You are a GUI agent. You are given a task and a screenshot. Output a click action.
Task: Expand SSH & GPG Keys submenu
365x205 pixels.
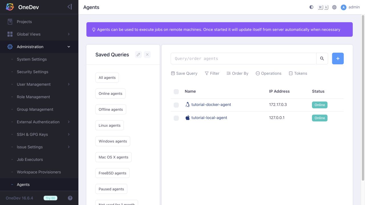69,134
